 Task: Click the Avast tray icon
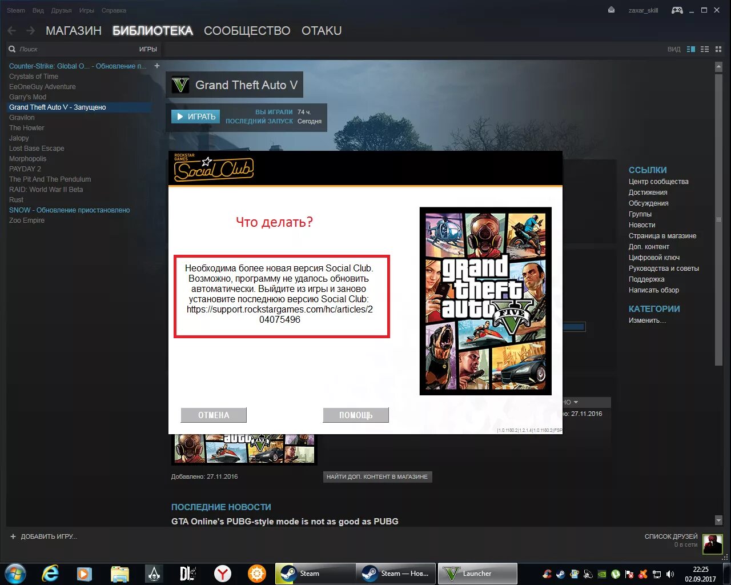(643, 574)
